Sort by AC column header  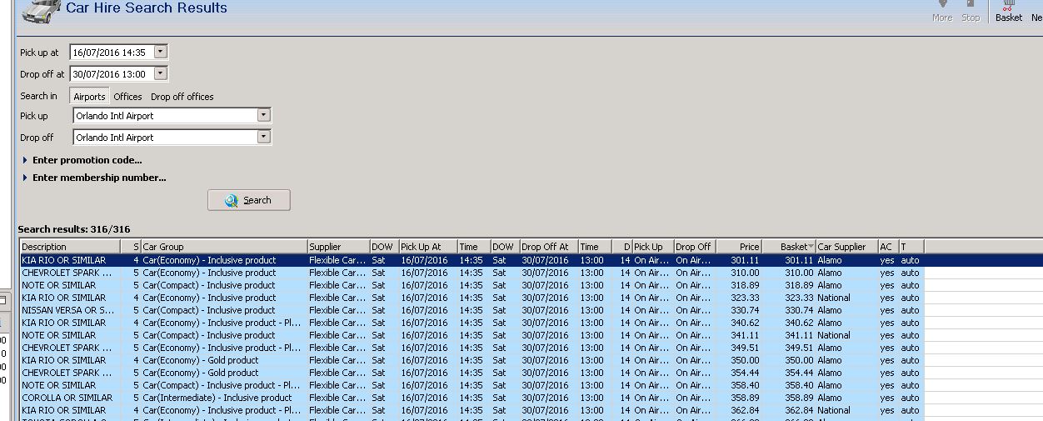click(887, 247)
